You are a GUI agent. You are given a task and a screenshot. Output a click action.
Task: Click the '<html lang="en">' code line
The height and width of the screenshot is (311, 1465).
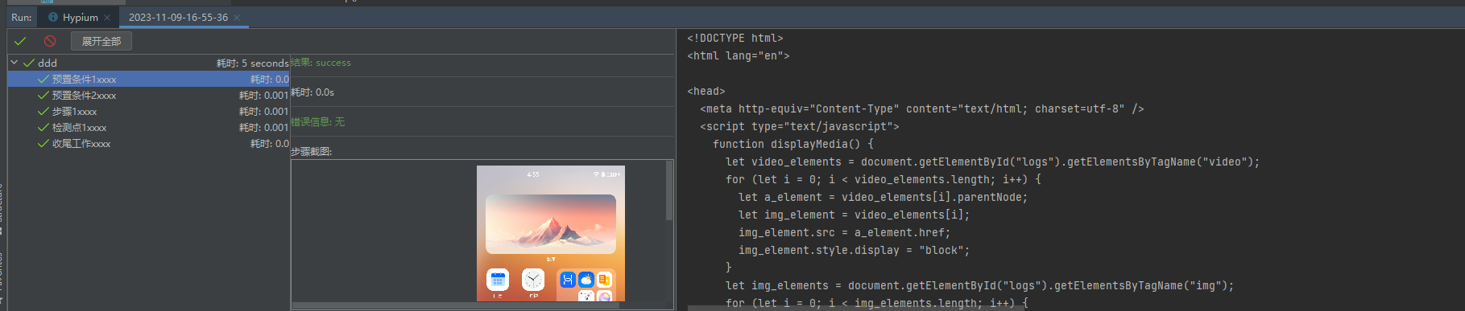click(x=738, y=55)
